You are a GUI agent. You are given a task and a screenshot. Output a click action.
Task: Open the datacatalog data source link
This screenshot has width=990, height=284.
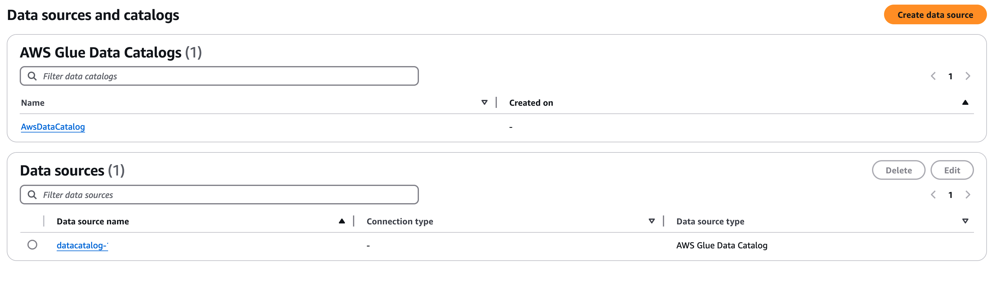point(82,245)
